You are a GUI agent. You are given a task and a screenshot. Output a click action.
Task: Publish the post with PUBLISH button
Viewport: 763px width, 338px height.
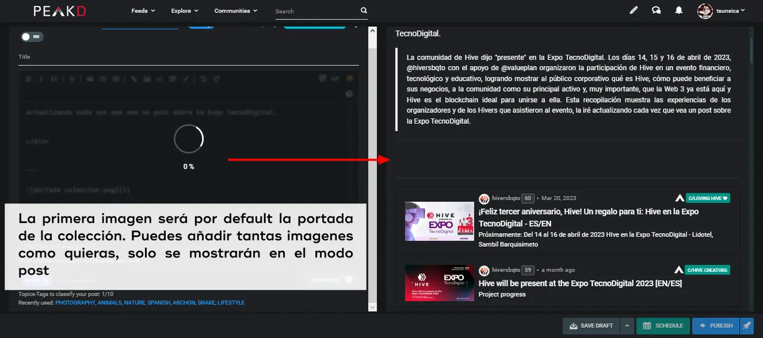(715, 326)
